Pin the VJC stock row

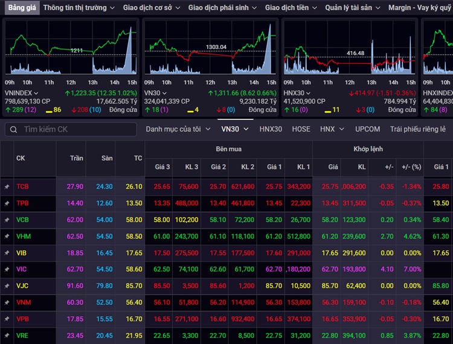pos(7,286)
